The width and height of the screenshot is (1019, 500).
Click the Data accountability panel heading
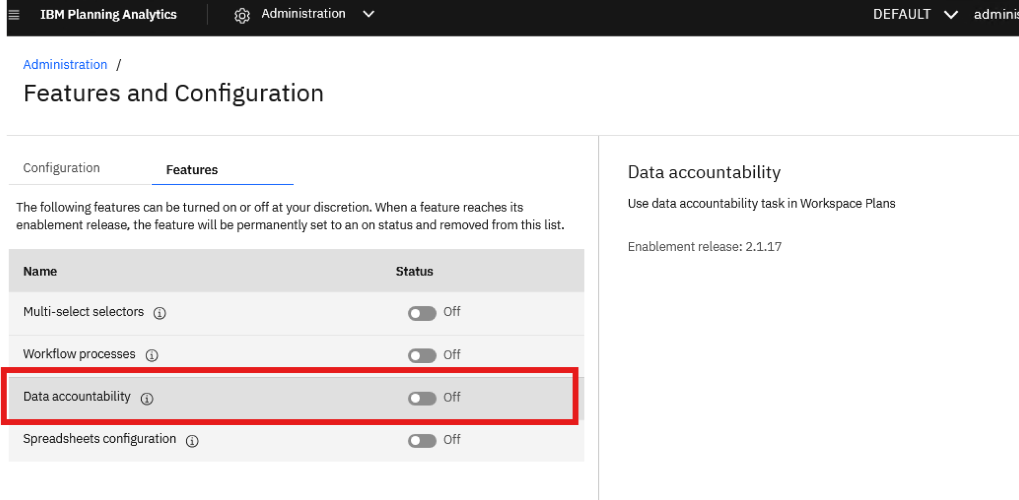point(704,172)
